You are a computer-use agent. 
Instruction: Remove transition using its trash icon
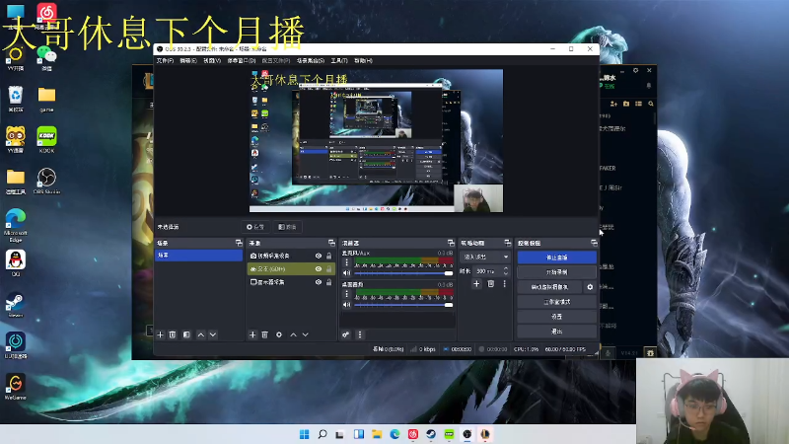(x=490, y=284)
